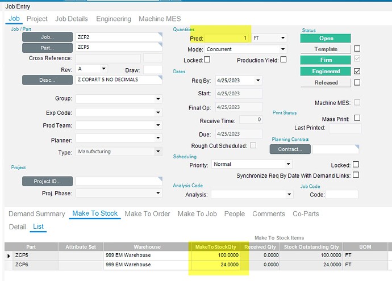Open the Machine MES tab
Viewport: 392px width, 281px height.
160,19
